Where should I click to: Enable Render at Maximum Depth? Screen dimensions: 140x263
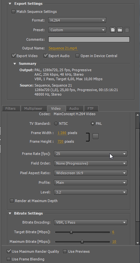pos(12,201)
